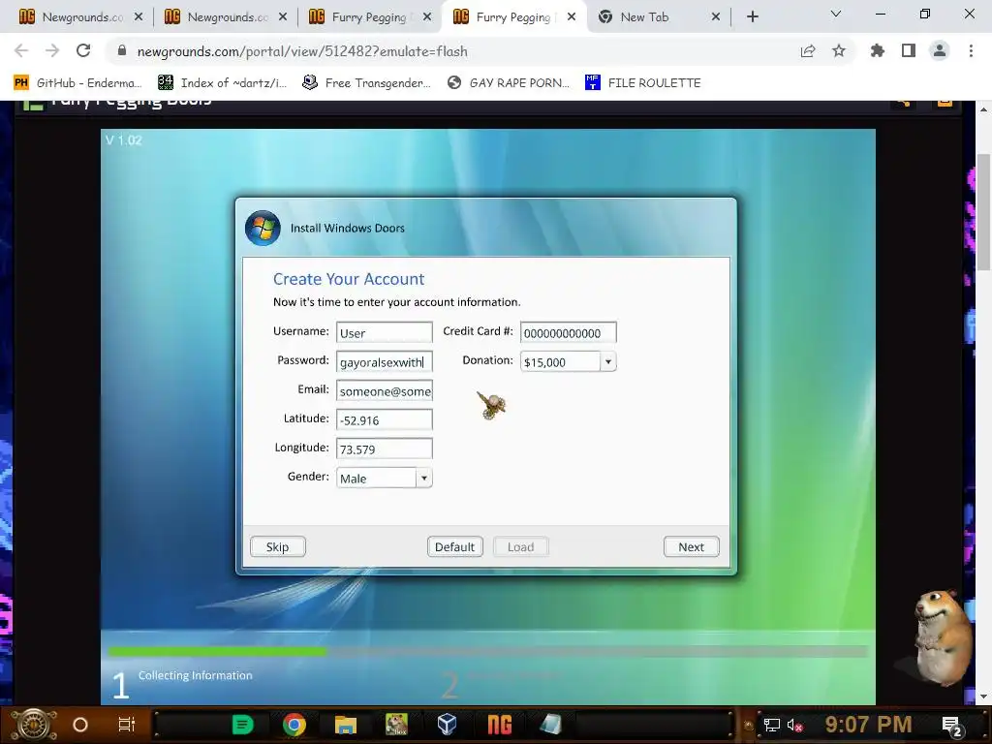This screenshot has height=744, width=992.
Task: Open the steampunk Start button
Action: point(34,725)
